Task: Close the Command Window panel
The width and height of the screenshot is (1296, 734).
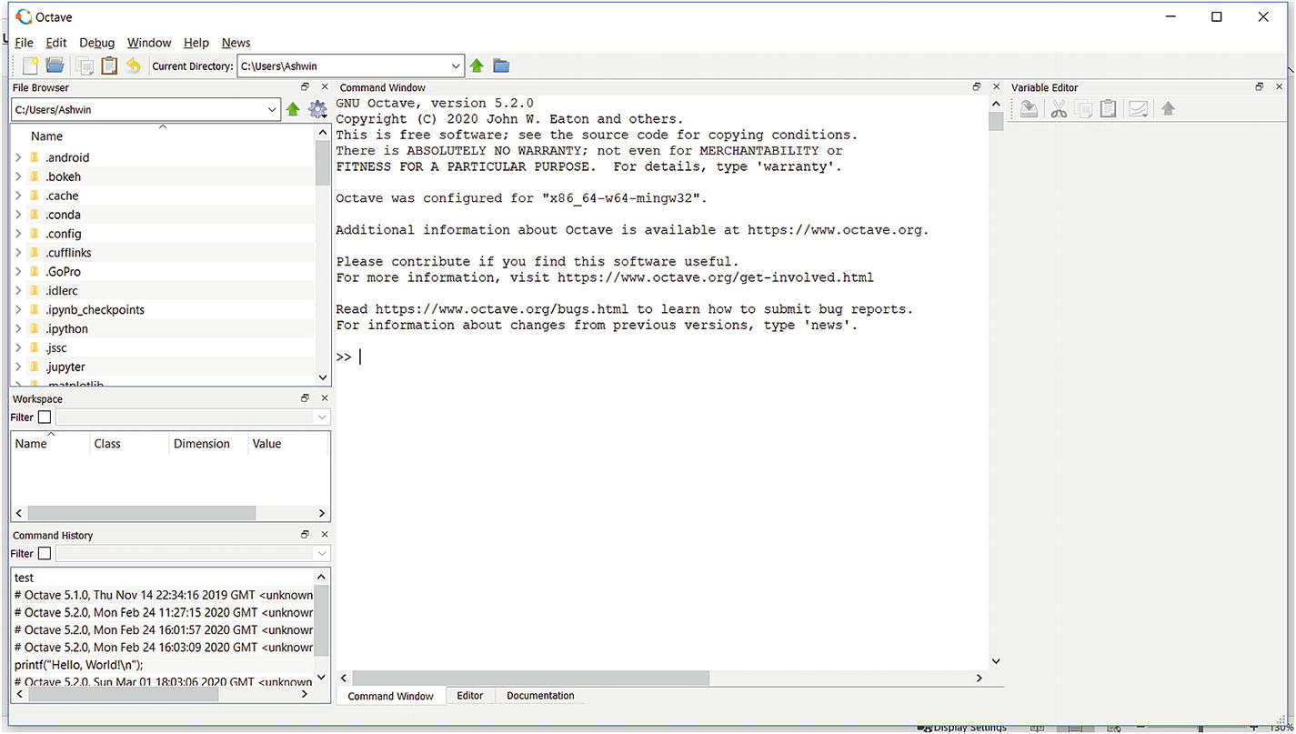Action: coord(996,87)
